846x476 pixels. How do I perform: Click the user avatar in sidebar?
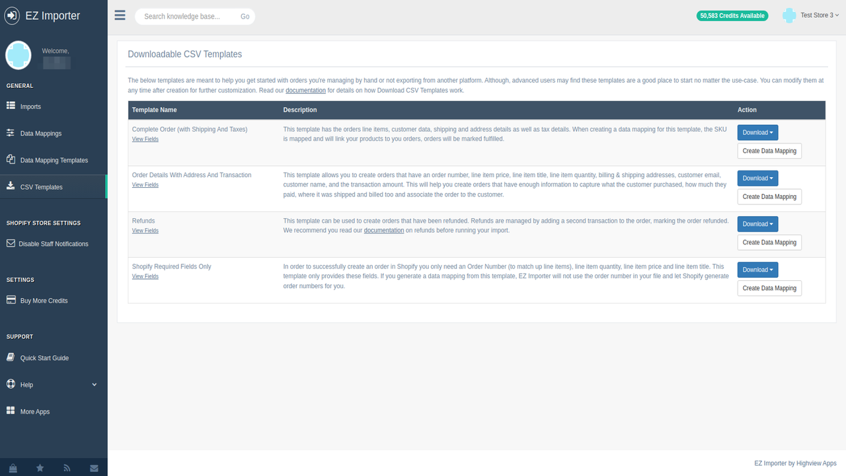tap(19, 56)
